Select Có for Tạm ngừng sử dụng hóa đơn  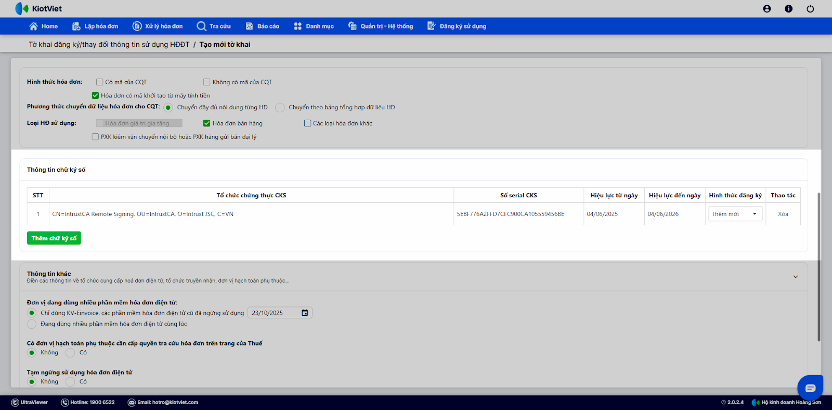pos(71,382)
